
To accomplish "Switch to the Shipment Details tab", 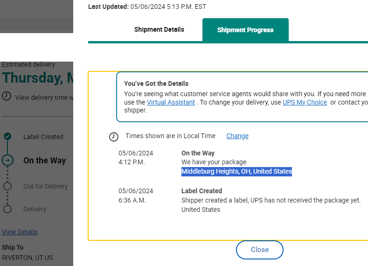I will (159, 29).
